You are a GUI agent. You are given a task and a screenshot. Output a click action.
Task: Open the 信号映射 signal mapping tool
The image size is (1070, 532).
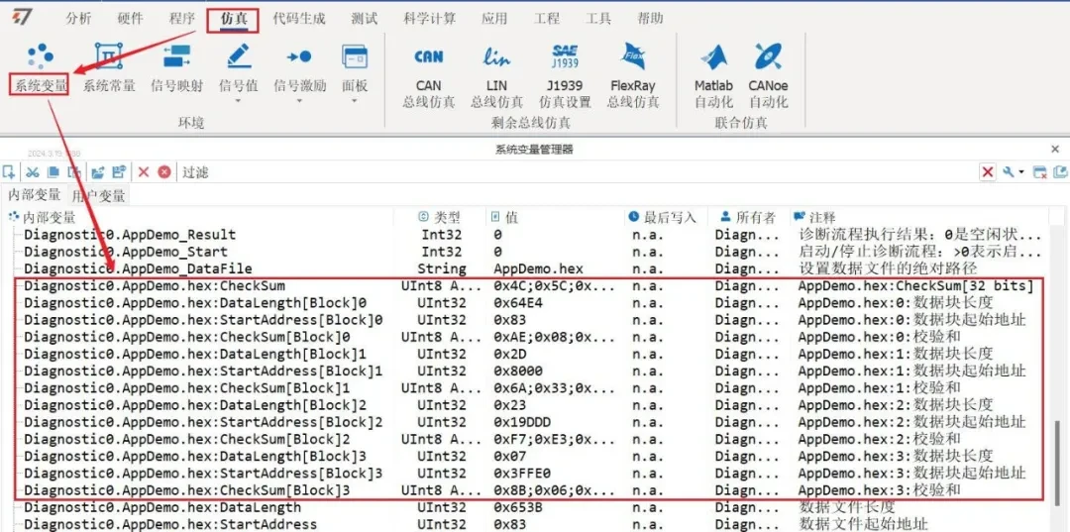click(x=176, y=68)
